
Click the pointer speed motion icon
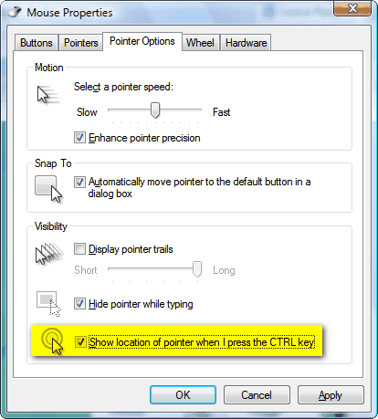coord(48,95)
